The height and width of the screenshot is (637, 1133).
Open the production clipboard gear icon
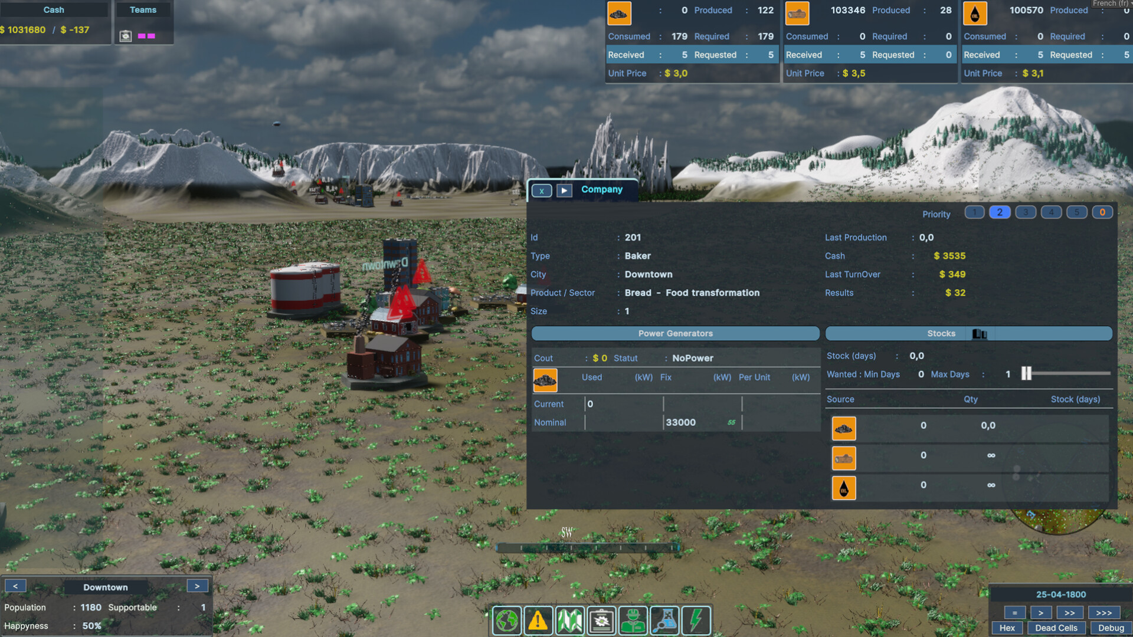(600, 620)
